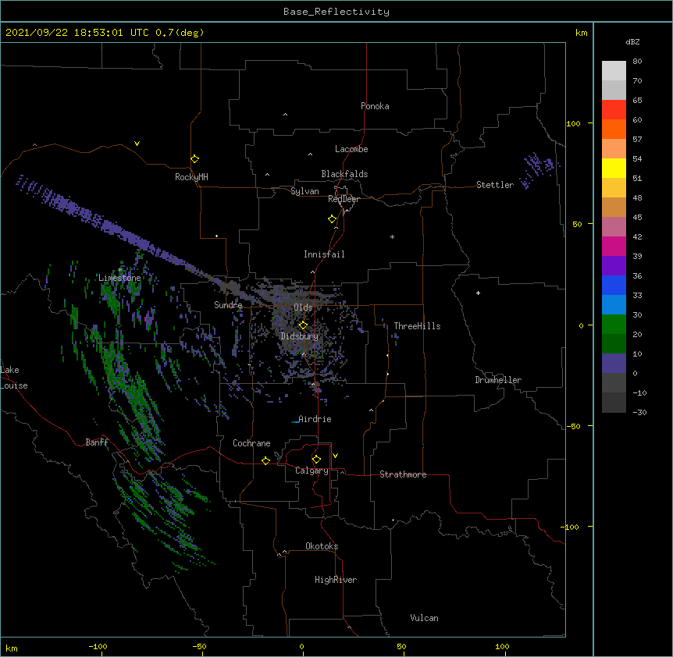Click the yellow marker near RockyMH
The image size is (673, 657).
(194, 159)
